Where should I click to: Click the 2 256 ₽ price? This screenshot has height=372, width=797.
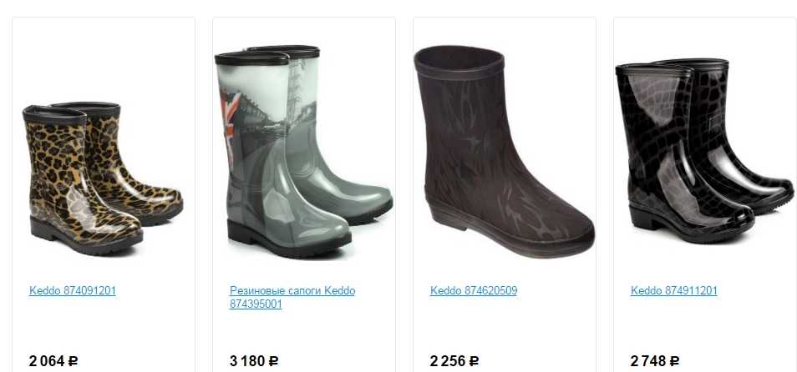tap(454, 361)
